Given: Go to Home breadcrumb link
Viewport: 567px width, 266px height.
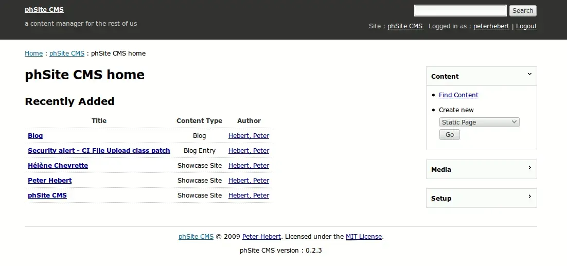Looking at the screenshot, I should [33, 54].
